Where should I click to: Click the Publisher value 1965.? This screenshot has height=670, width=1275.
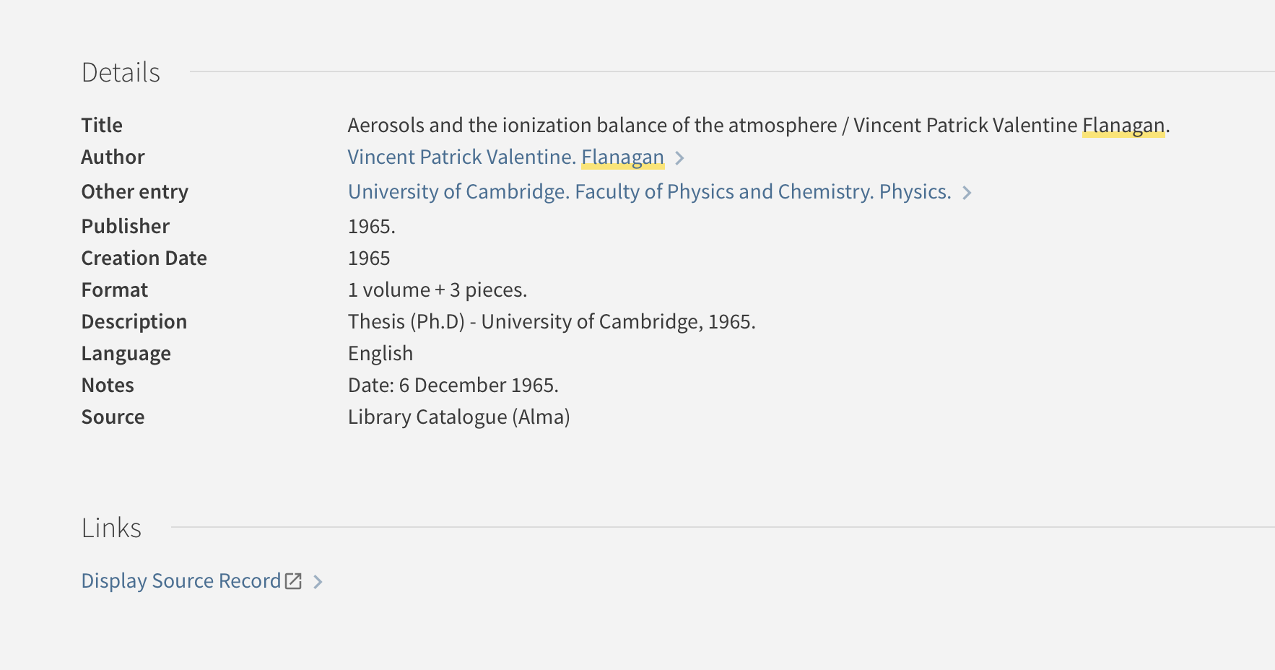click(371, 227)
